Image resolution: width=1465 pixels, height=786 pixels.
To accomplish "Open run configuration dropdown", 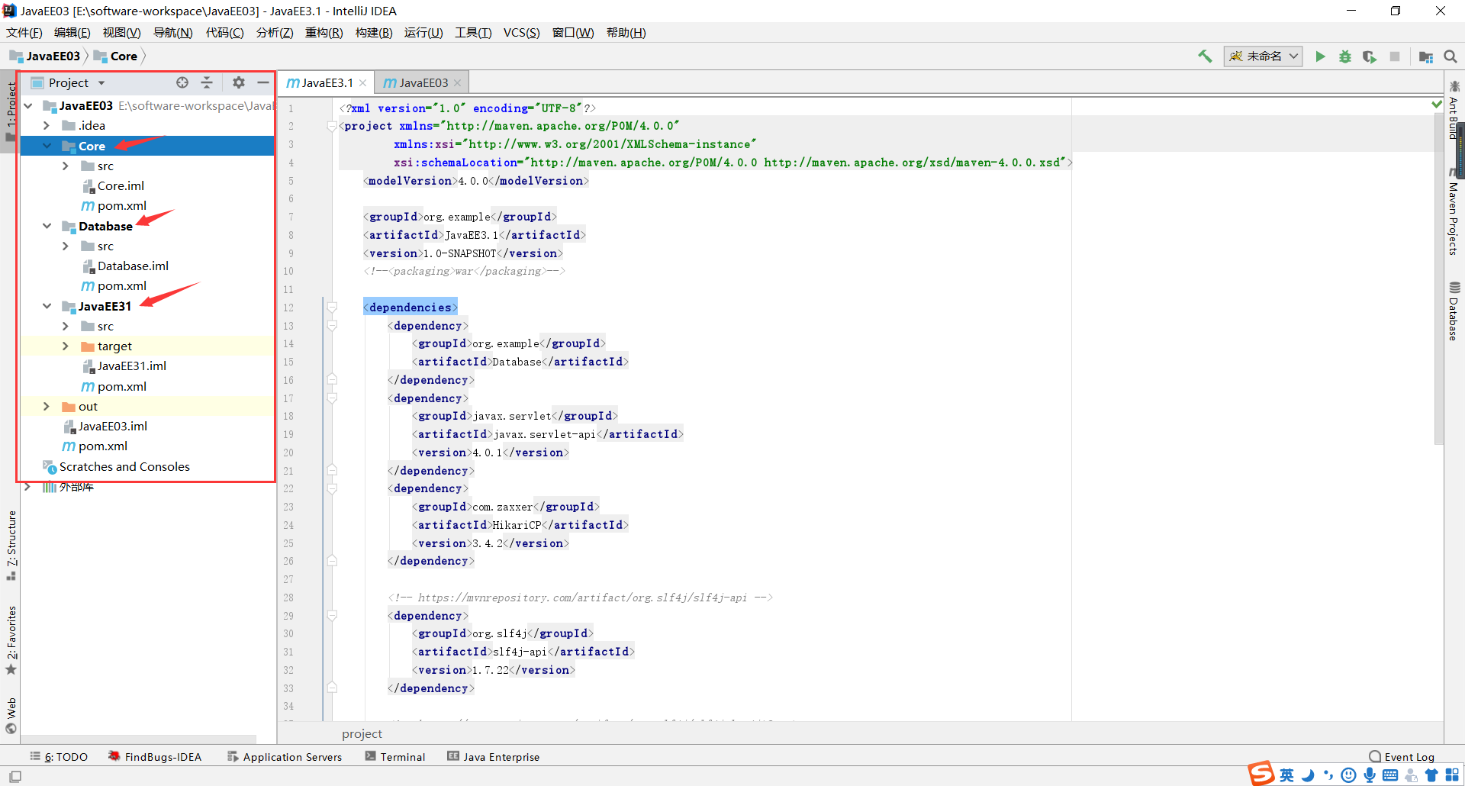I will pyautogui.click(x=1263, y=56).
